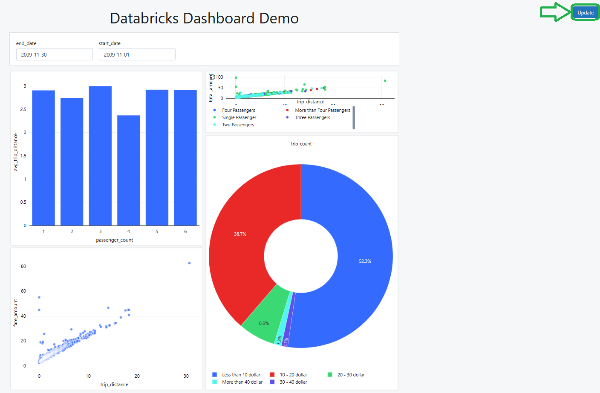The height and width of the screenshot is (393, 600).
Task: Click the Update button
Action: (585, 12)
